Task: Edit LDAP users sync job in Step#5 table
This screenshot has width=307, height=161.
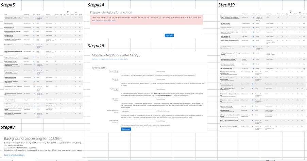Action: pyautogui.click(x=34, y=35)
